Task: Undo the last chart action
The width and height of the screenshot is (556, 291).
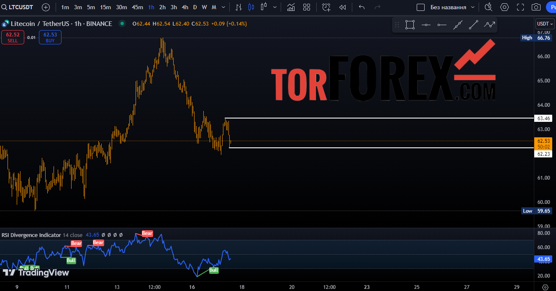Action: pos(362,7)
